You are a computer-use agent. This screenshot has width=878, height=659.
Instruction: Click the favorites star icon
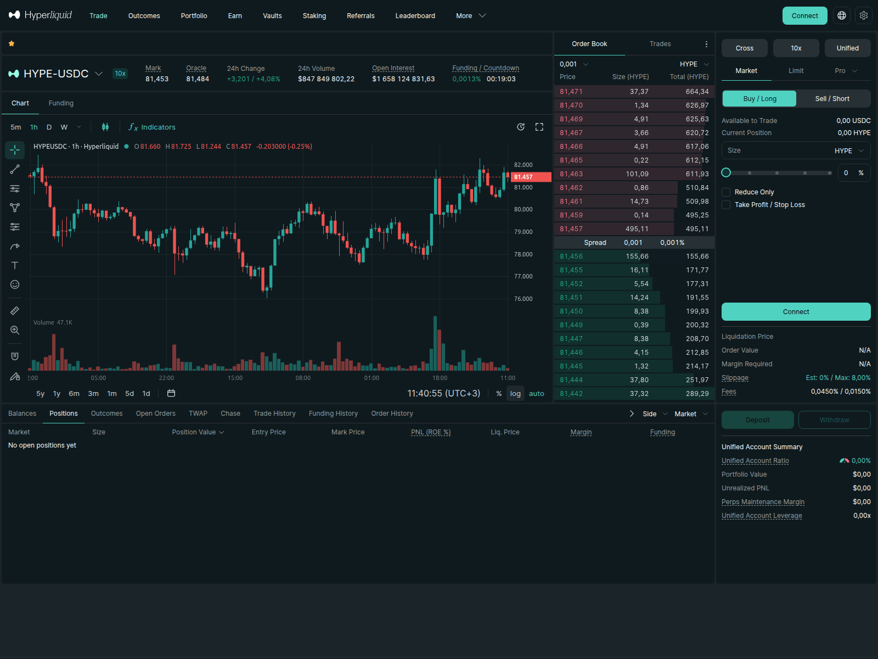[x=12, y=43]
